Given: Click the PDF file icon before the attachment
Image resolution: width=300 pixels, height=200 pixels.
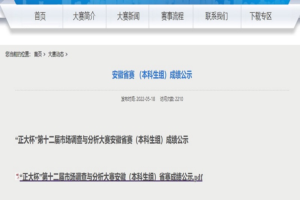Looking at the screenshot, I should click(17, 177).
